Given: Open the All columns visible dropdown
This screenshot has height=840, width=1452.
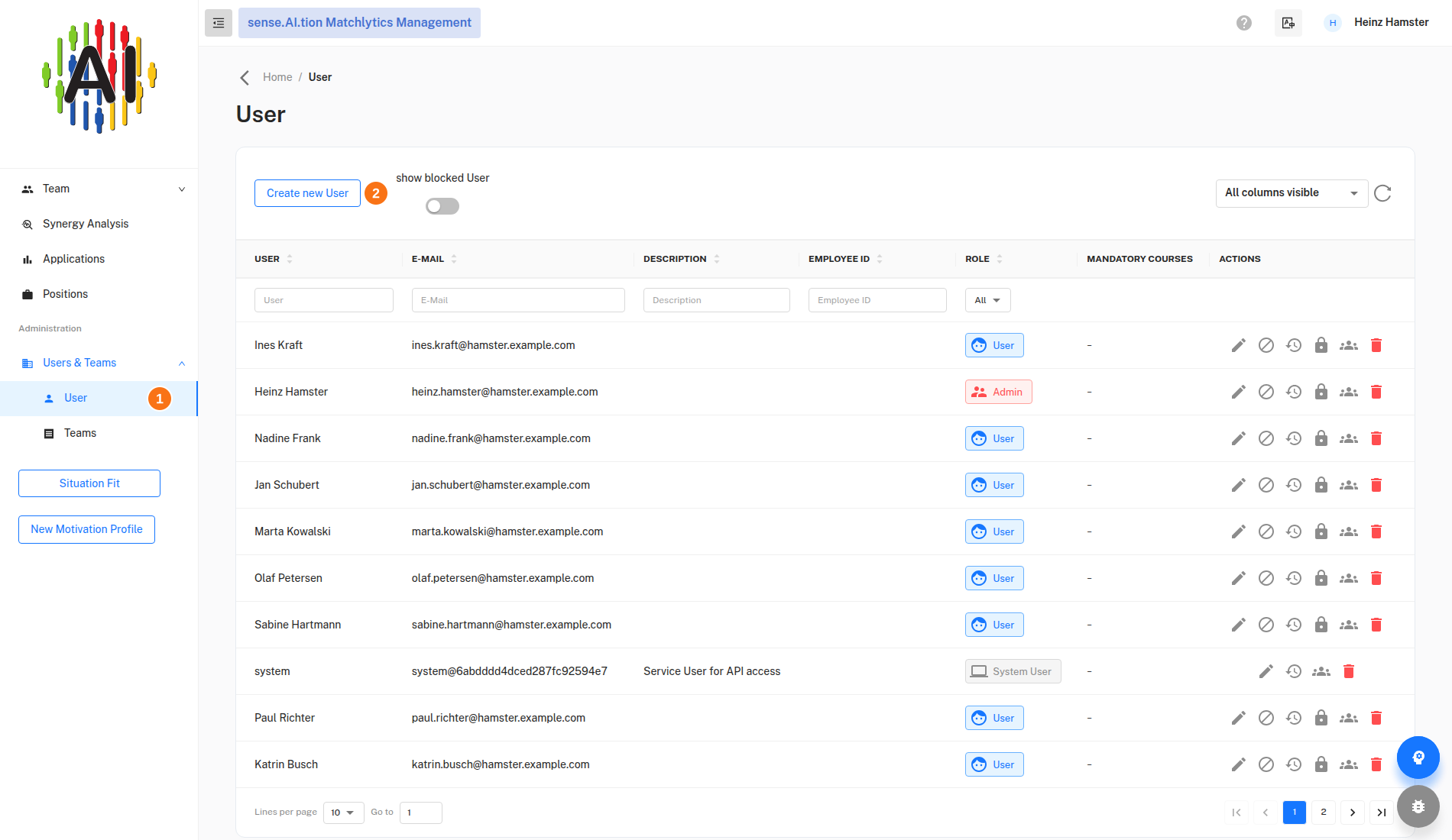Looking at the screenshot, I should point(1292,193).
